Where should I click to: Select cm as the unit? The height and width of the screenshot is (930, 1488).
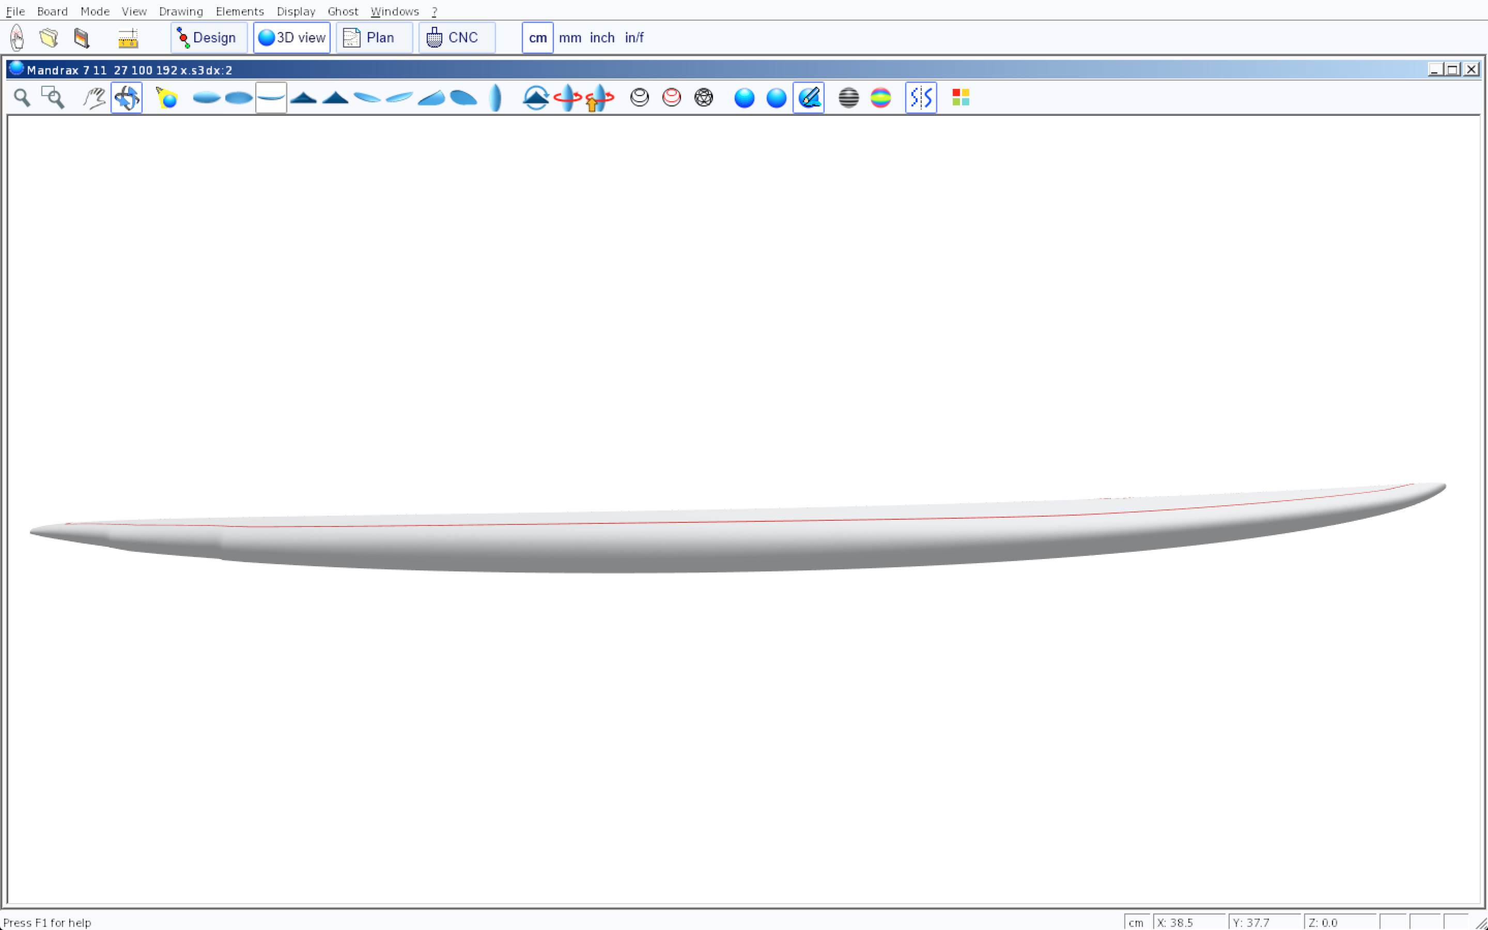pyautogui.click(x=537, y=38)
